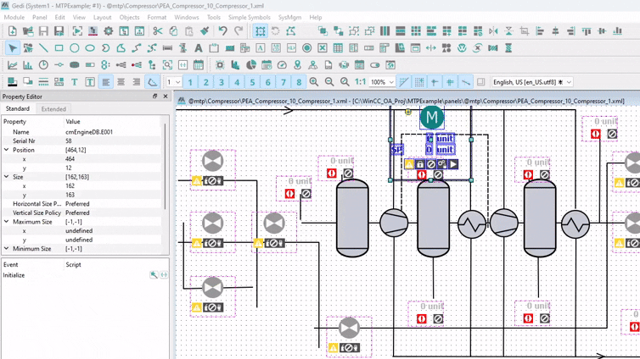Undo the last action
The width and height of the screenshot is (640, 359).
[x=222, y=31]
